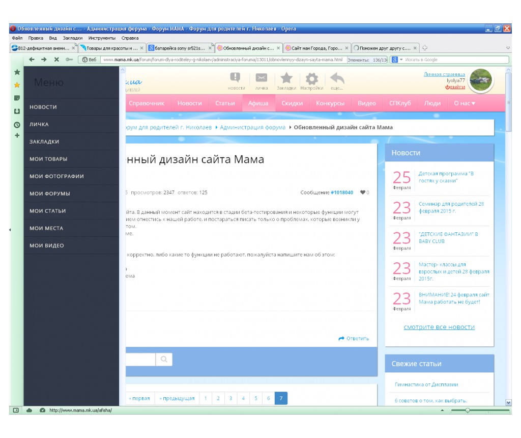Toggle Opera panel with left edge arrow

point(11,230)
